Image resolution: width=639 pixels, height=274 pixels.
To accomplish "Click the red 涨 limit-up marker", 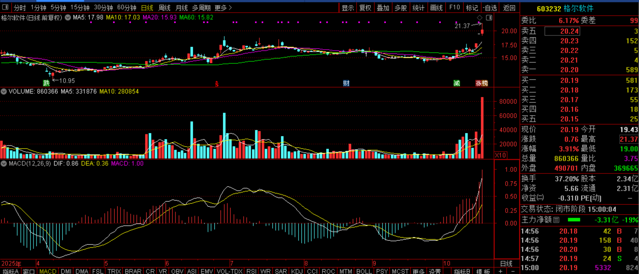I will pos(478,83).
